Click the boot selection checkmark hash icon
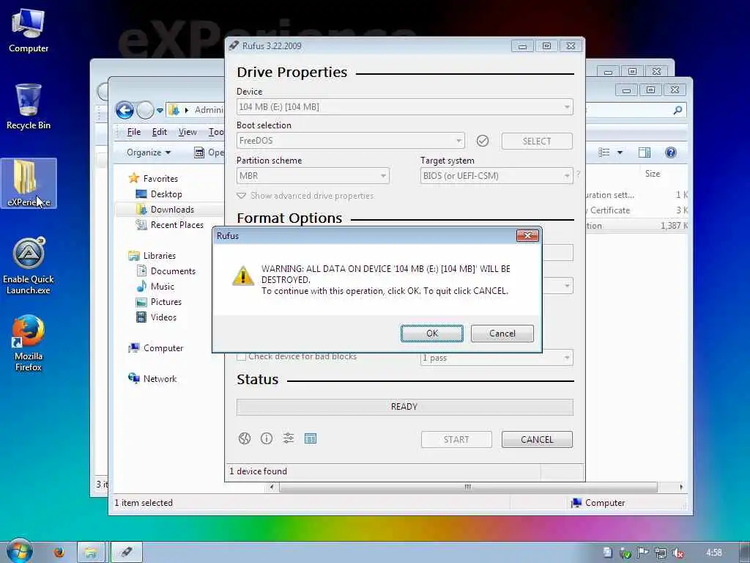Screen dimensions: 750x563 [x=483, y=141]
